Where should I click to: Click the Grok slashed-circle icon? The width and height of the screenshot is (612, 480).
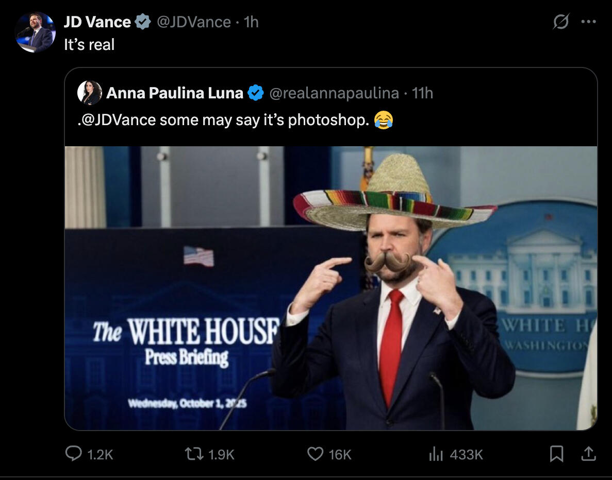click(561, 22)
